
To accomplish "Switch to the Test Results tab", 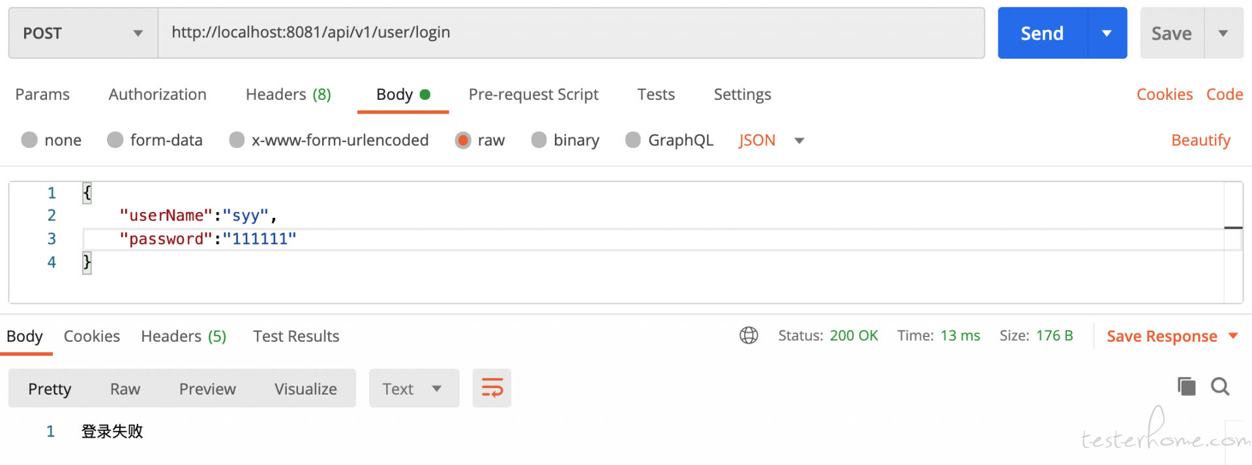I will [296, 336].
